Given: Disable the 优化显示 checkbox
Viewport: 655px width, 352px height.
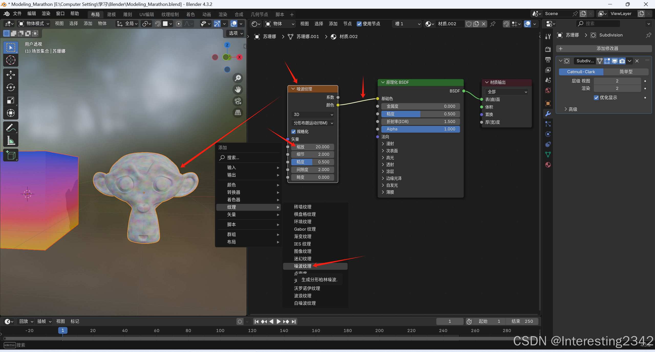Looking at the screenshot, I should [596, 98].
